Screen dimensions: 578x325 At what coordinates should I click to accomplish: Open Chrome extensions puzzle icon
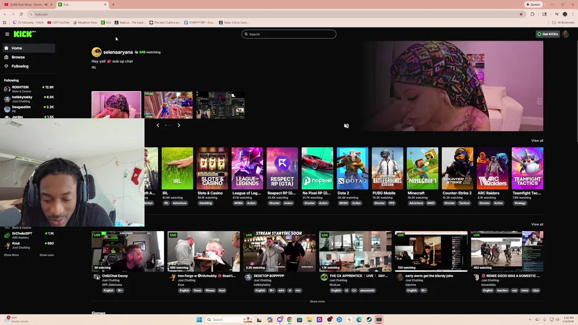tap(532, 14)
